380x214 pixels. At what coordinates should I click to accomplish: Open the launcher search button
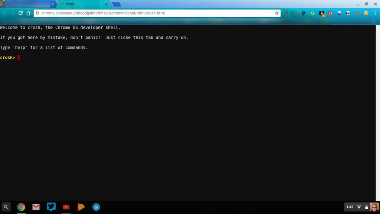click(6, 207)
